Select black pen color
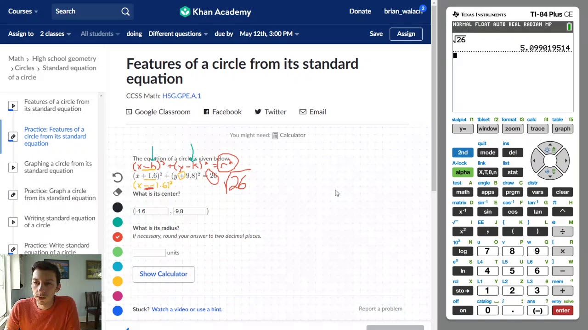The width and height of the screenshot is (588, 330). (x=118, y=208)
